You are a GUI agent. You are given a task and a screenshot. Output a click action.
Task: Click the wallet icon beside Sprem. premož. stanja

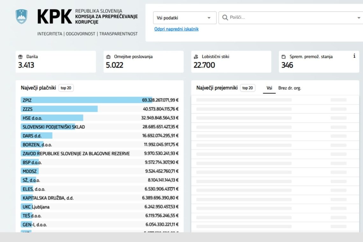click(x=284, y=57)
